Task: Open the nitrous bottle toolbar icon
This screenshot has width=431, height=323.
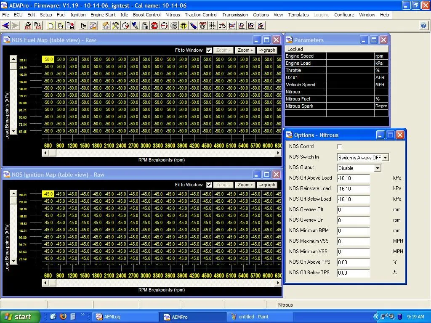Action: (x=194, y=26)
